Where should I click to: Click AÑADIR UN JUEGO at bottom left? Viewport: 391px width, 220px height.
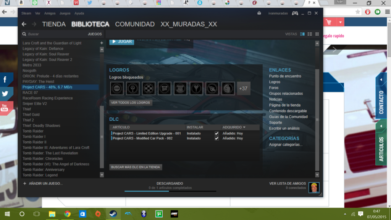(43, 184)
